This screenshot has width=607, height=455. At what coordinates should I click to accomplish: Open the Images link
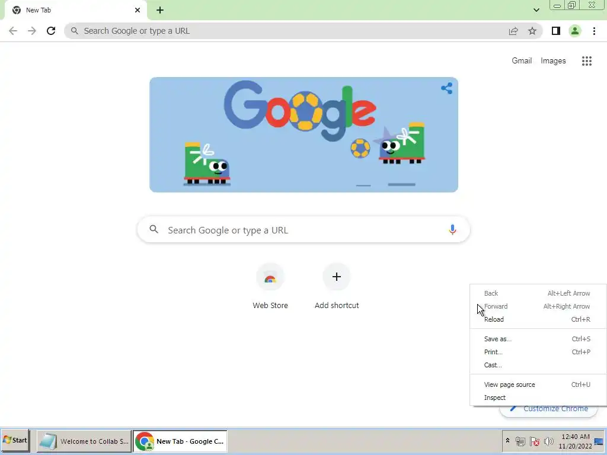553,61
